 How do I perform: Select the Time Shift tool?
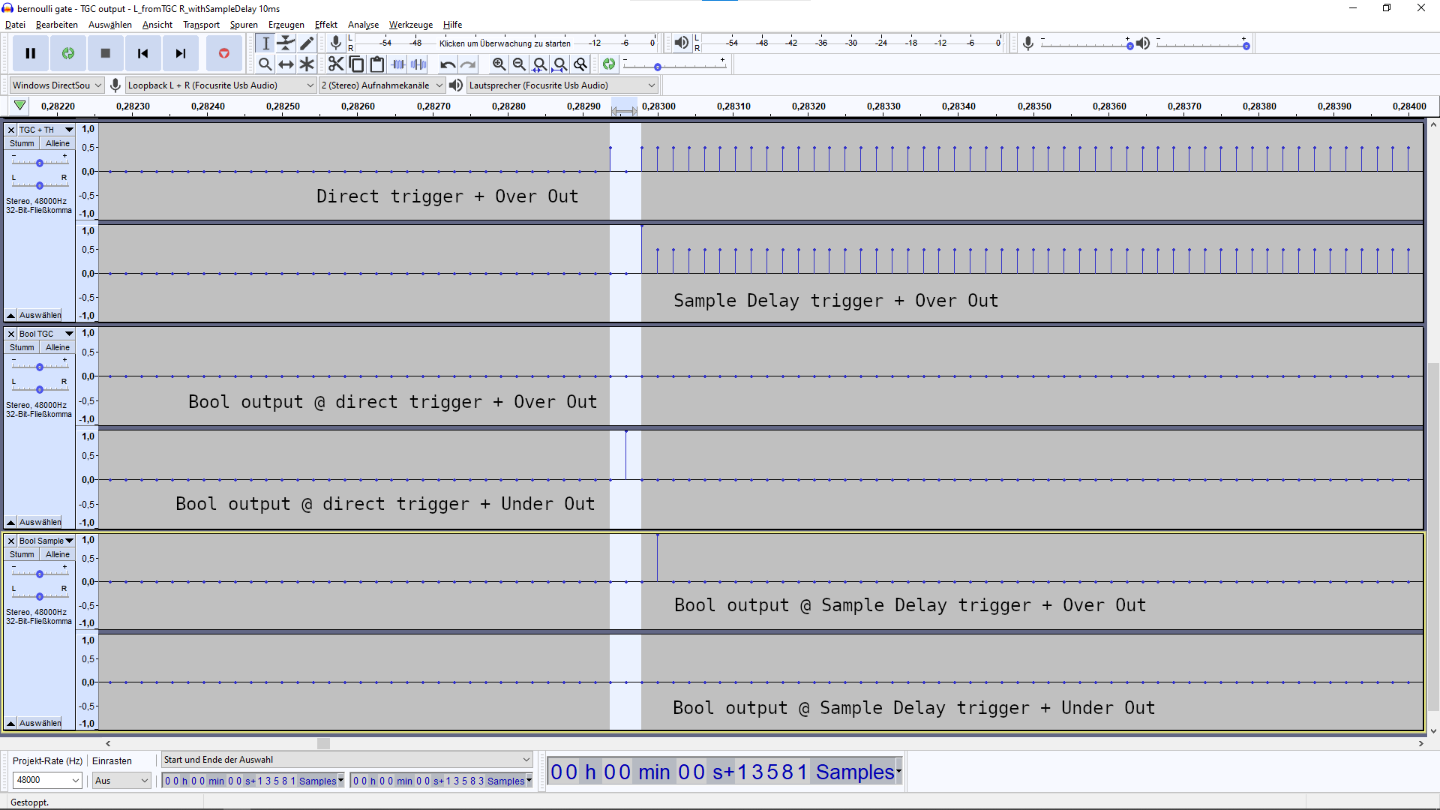(286, 64)
